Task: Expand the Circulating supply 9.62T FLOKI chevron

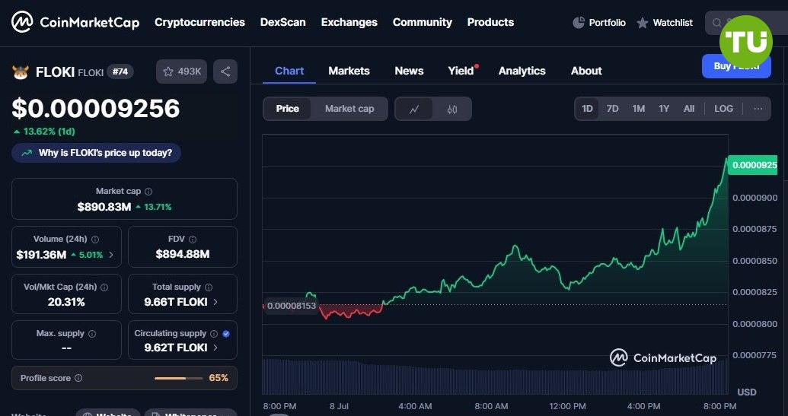Action: point(215,348)
